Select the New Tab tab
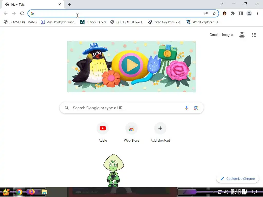 coord(33,5)
